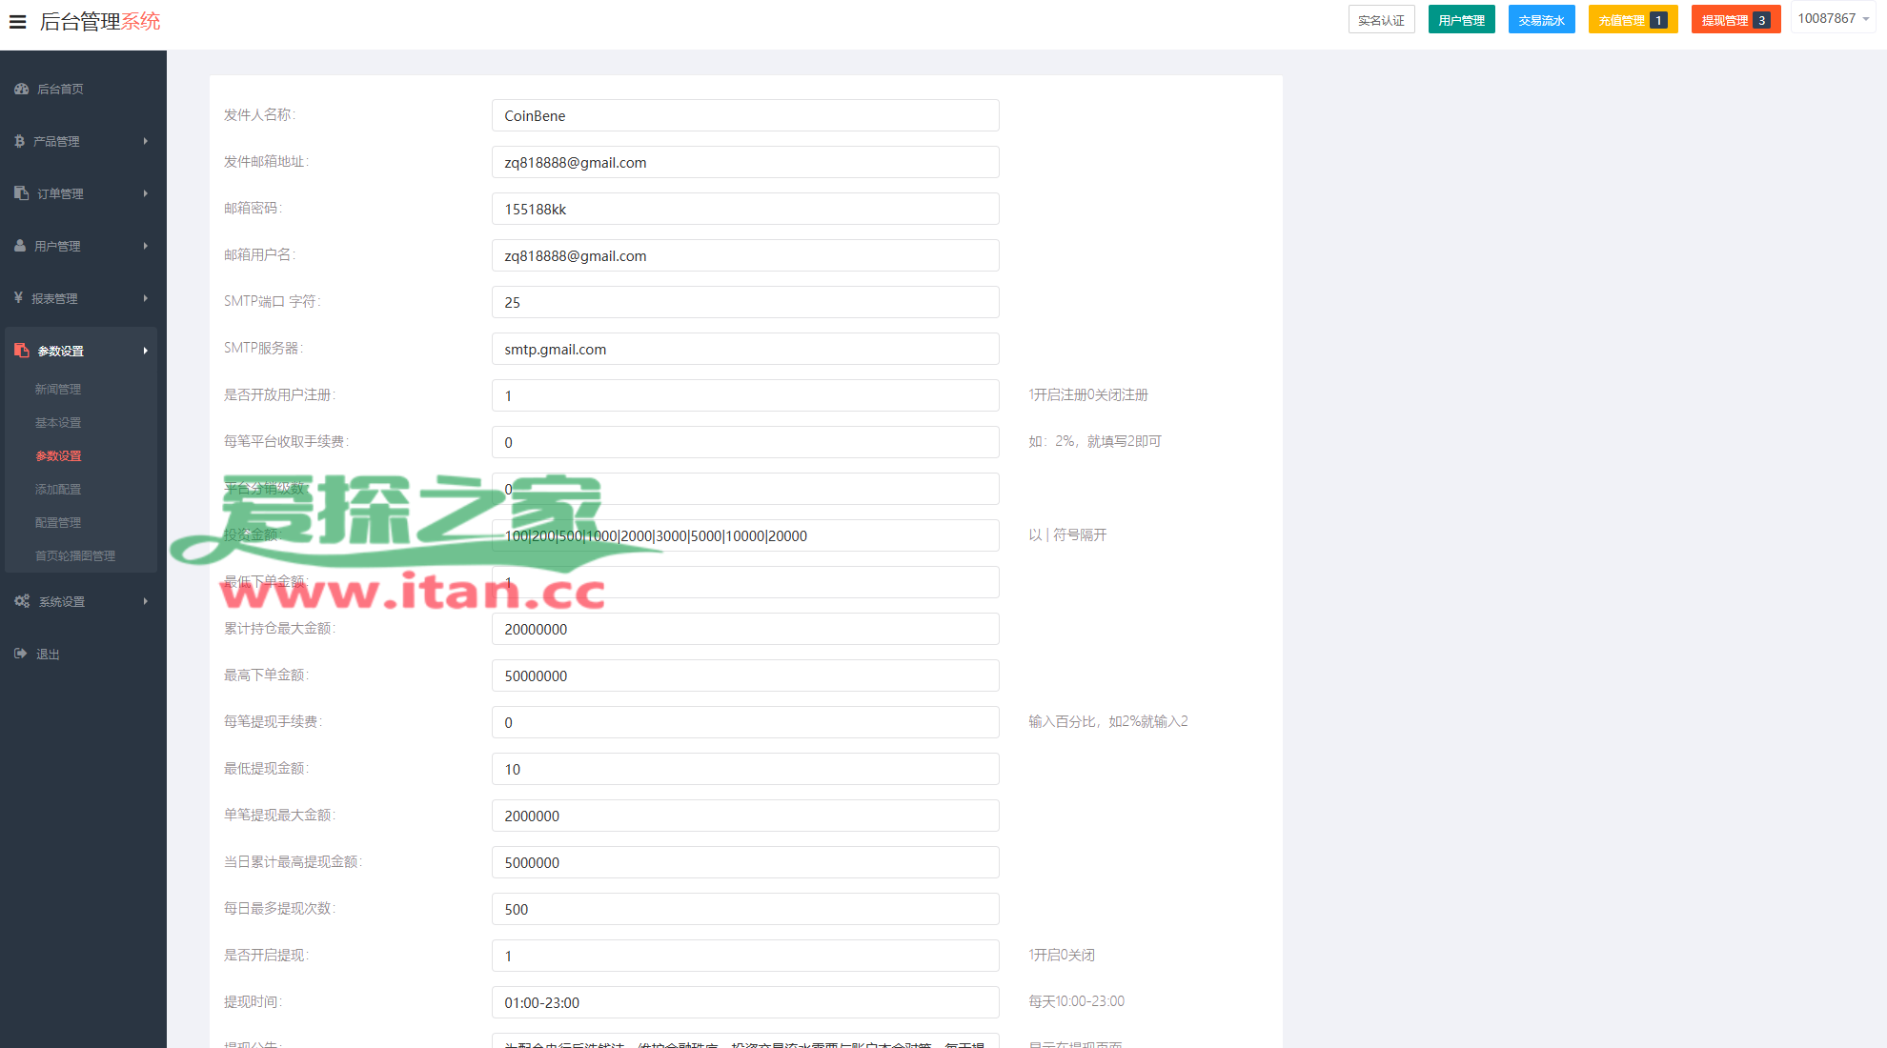Click the yellow 充值管理 button
The image size is (1887, 1048).
click(x=1632, y=20)
